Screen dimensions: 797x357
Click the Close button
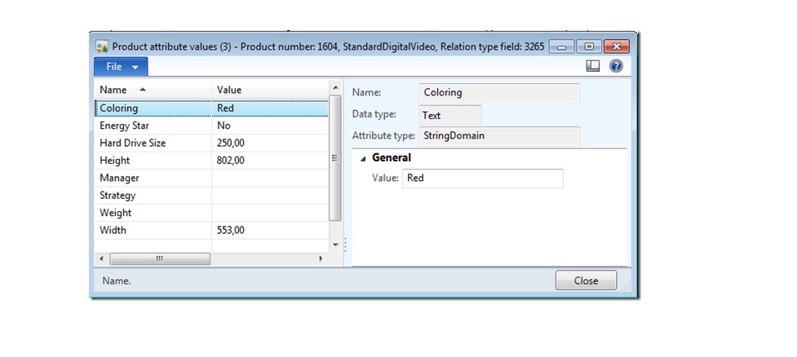click(586, 280)
